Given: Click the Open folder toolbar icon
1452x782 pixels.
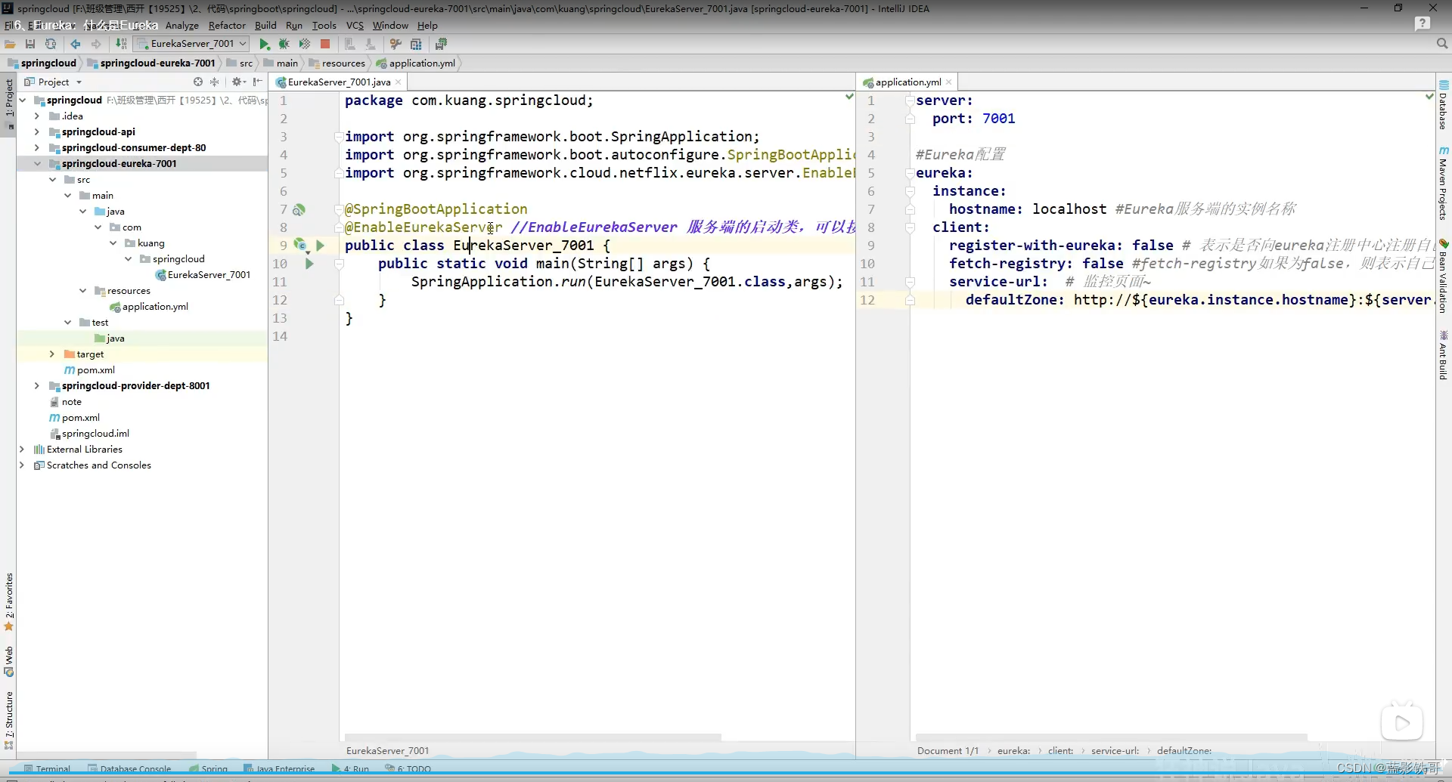Looking at the screenshot, I should pyautogui.click(x=11, y=44).
